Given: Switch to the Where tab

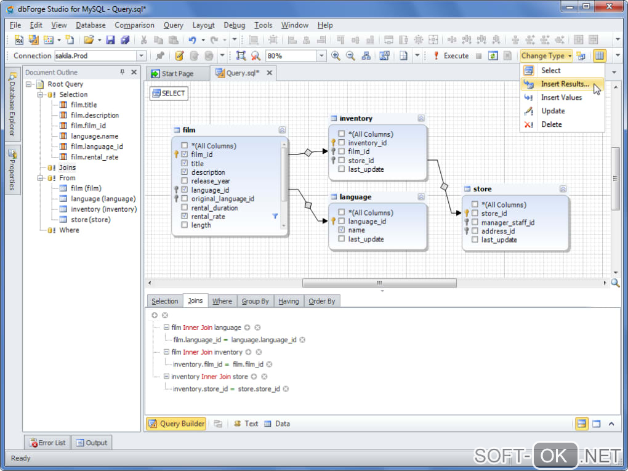Looking at the screenshot, I should click(x=222, y=301).
